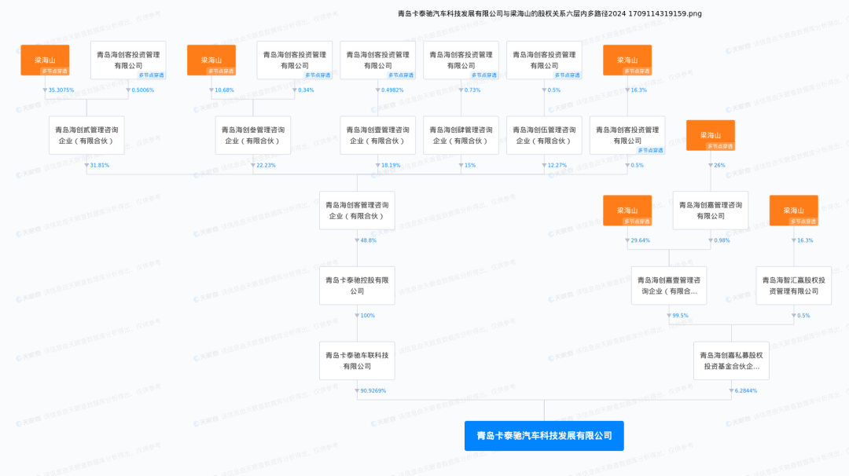Image resolution: width=849 pixels, height=476 pixels.
Task: Click the 青岛海创贰管理咨询企业 node
Action: point(86,135)
